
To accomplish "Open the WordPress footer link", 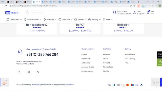I will click(70, 85).
